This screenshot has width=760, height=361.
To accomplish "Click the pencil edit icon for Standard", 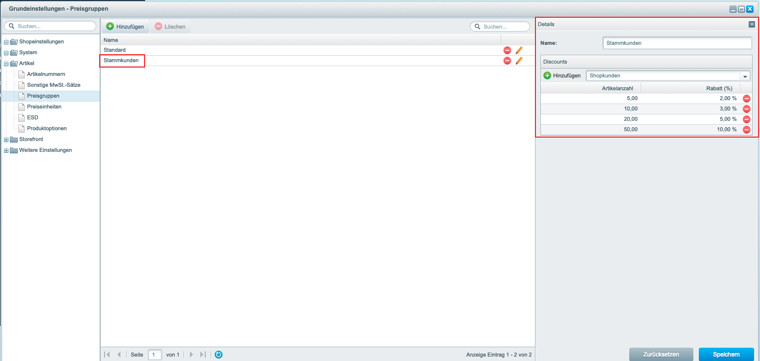I will tap(519, 50).
